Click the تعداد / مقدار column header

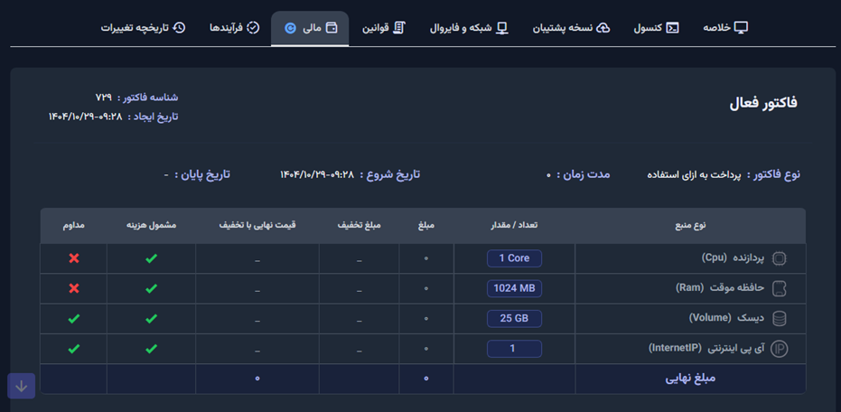[514, 226]
